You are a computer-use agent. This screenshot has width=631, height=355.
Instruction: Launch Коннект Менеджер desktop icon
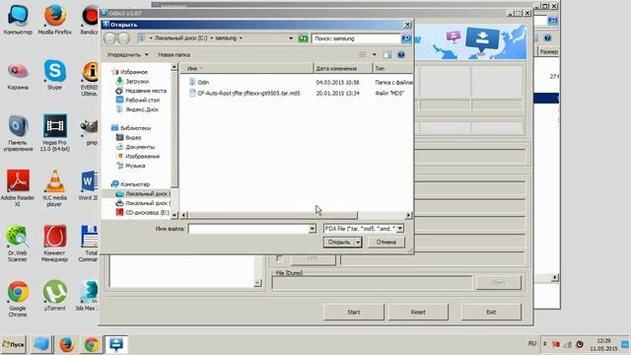pos(55,244)
